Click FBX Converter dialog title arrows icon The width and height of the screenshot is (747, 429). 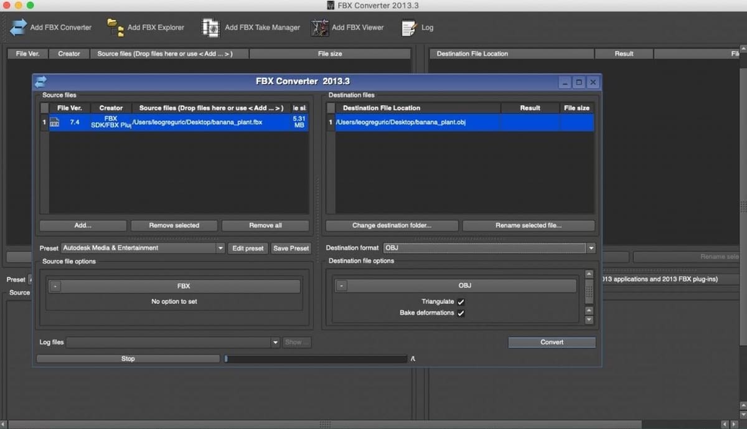pos(40,82)
